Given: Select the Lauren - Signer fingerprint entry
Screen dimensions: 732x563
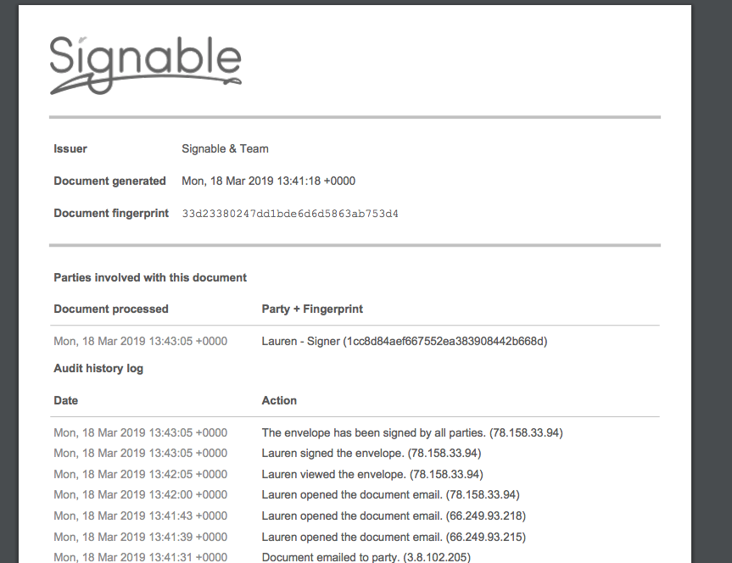Looking at the screenshot, I should pyautogui.click(x=405, y=341).
